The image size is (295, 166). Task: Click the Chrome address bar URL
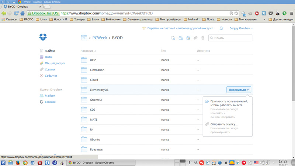pyautogui.click(x=107, y=13)
